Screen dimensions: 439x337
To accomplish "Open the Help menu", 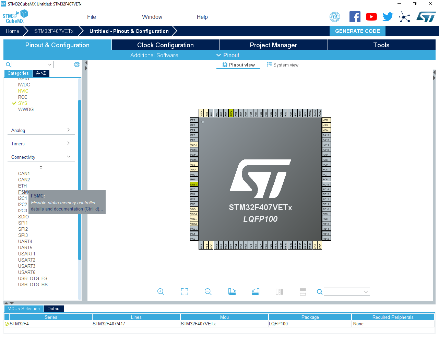I will click(202, 17).
